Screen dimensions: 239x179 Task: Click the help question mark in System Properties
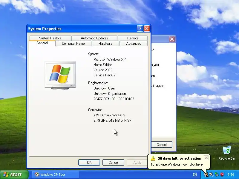[x=140, y=28]
